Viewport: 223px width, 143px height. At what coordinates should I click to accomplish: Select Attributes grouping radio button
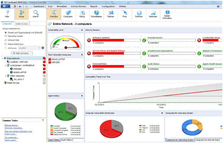[6, 48]
